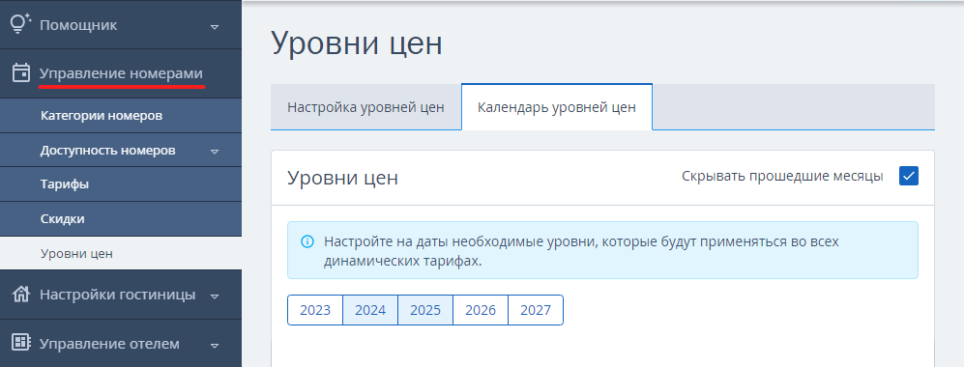Open the Скидки sidebar item
The image size is (964, 367).
pos(121,218)
